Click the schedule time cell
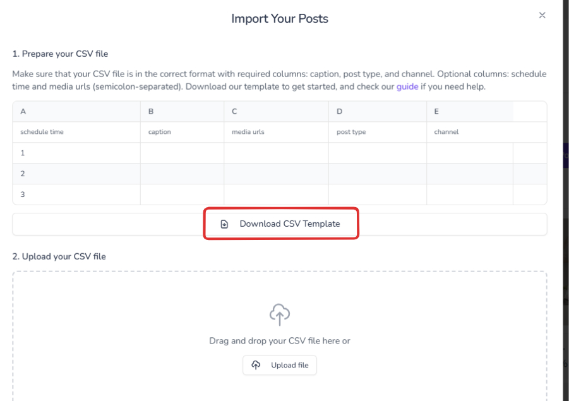Screen dimensions: 569x401 (42, 132)
